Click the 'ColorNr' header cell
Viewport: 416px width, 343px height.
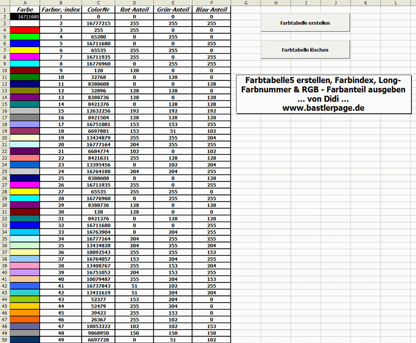point(99,10)
